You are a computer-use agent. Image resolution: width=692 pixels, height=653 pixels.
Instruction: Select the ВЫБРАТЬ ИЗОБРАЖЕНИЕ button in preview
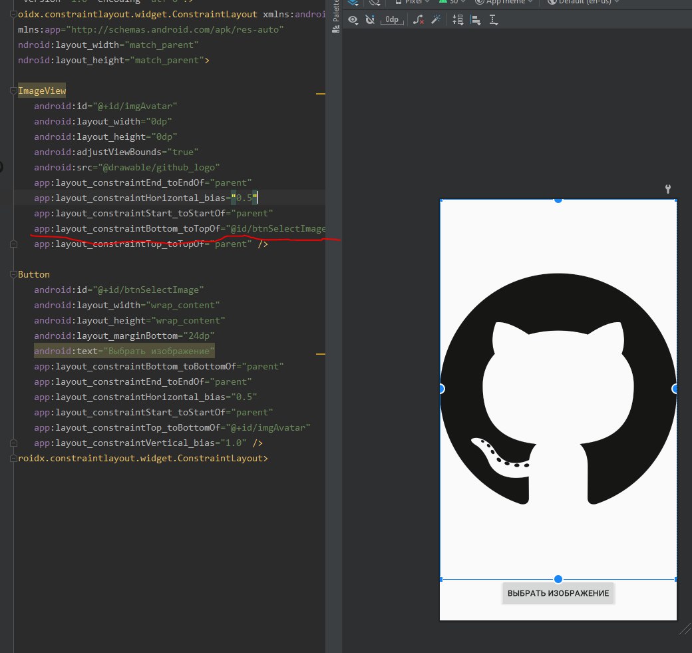[558, 593]
